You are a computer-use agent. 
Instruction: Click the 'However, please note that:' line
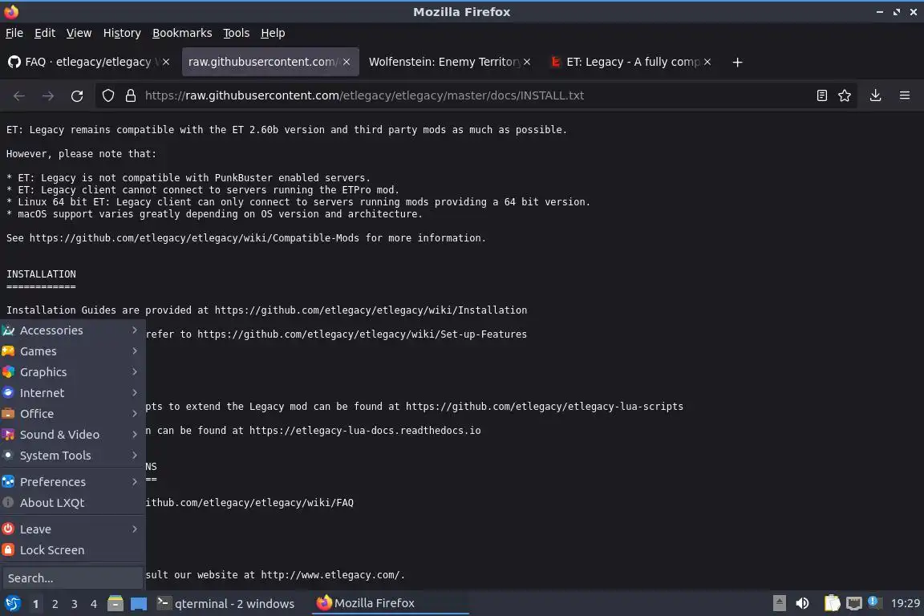coord(81,154)
